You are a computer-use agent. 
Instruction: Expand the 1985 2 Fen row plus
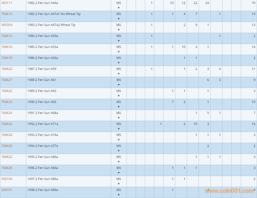pyautogui.click(x=119, y=52)
